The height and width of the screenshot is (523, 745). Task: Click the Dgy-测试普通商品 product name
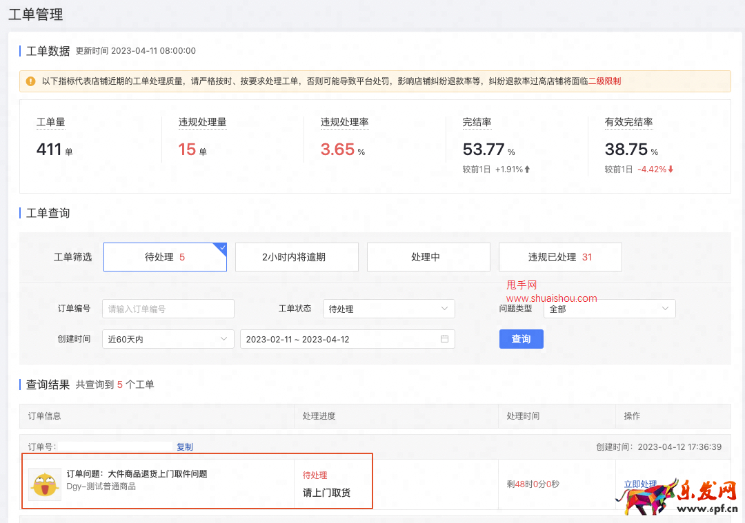pyautogui.click(x=101, y=486)
